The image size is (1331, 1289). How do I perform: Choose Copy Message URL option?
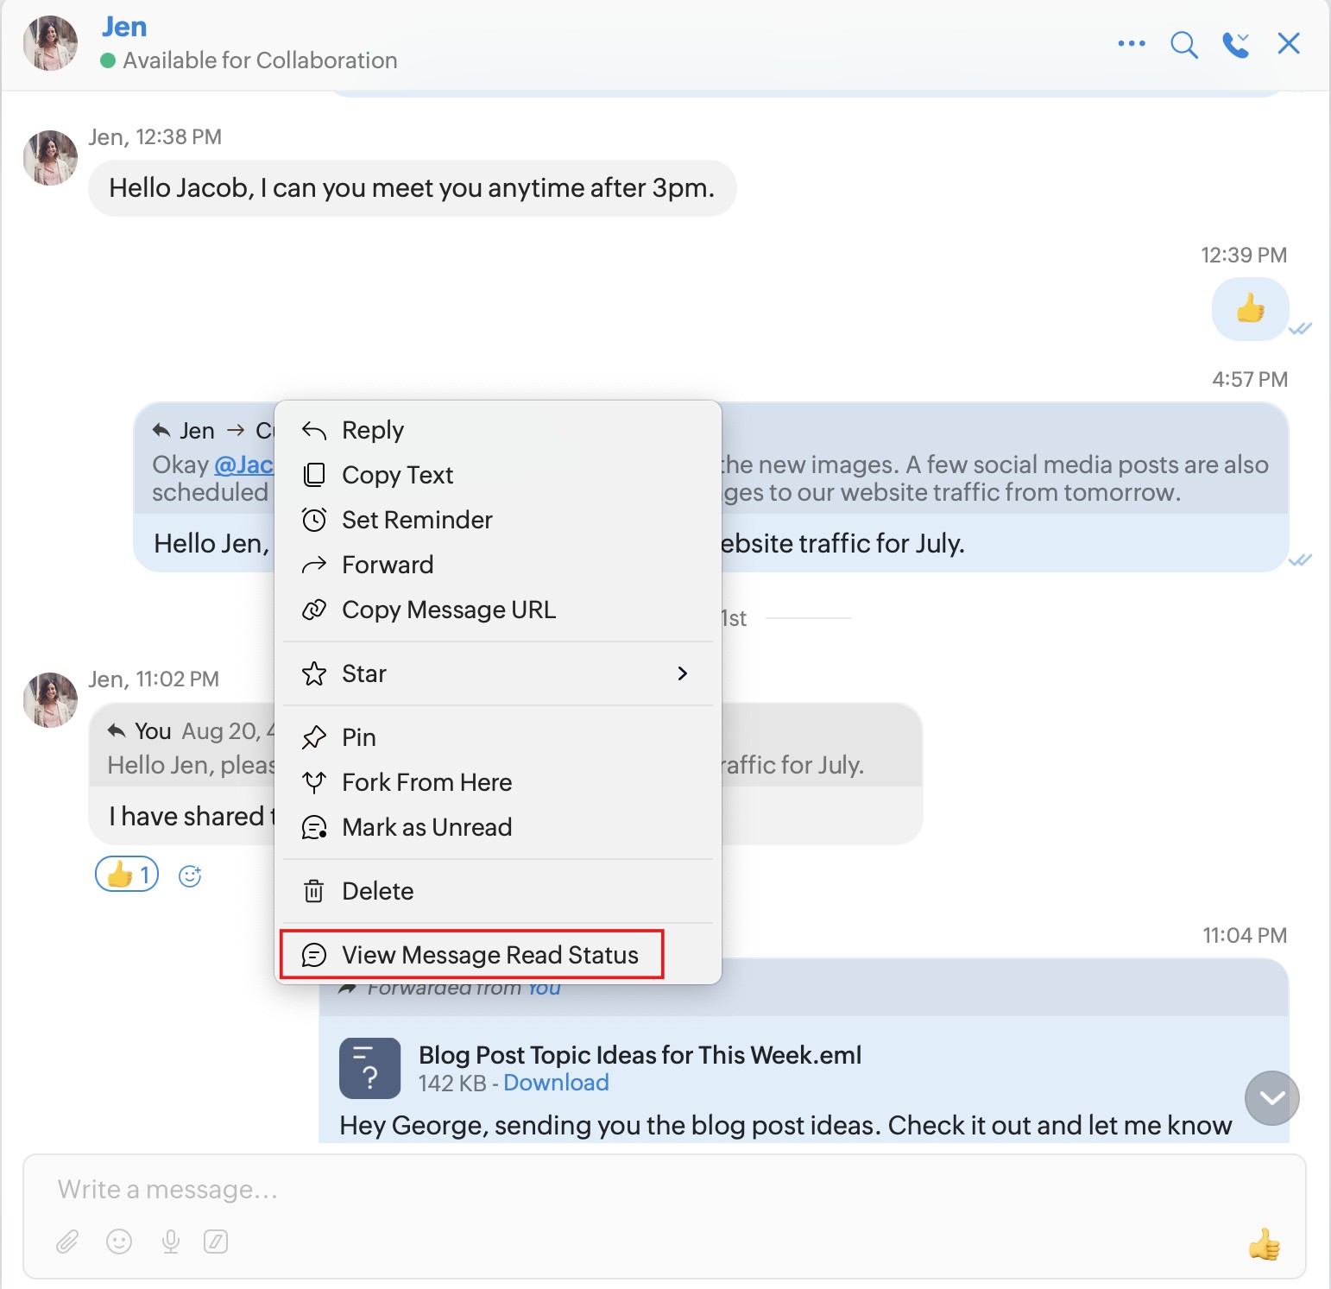[448, 610]
